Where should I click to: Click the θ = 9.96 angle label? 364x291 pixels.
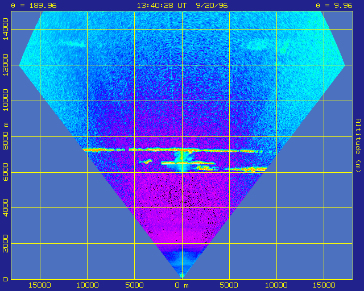click(334, 6)
